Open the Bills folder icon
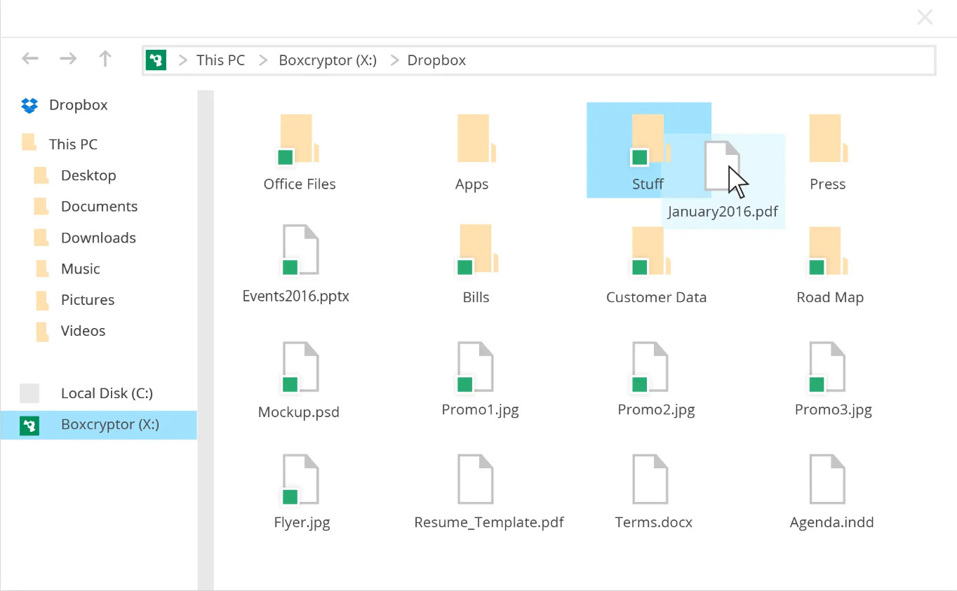Viewport: 957px width, 591px height. (x=476, y=250)
